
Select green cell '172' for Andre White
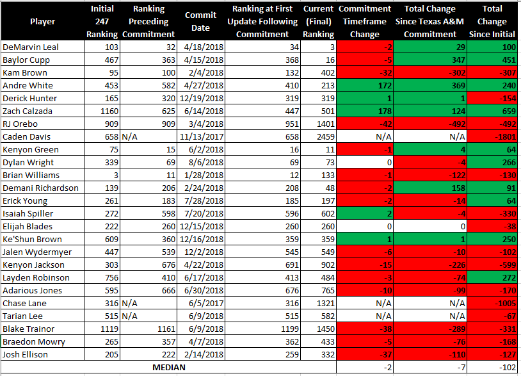tap(365, 85)
